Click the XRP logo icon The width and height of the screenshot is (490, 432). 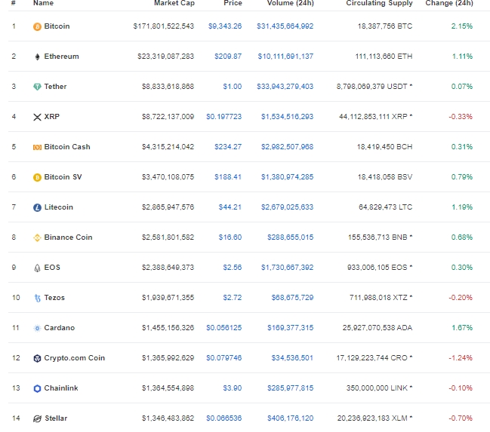(37, 117)
